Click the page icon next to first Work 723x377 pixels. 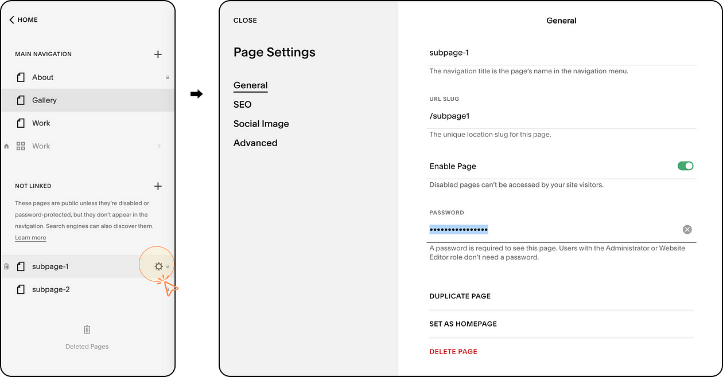pos(21,123)
